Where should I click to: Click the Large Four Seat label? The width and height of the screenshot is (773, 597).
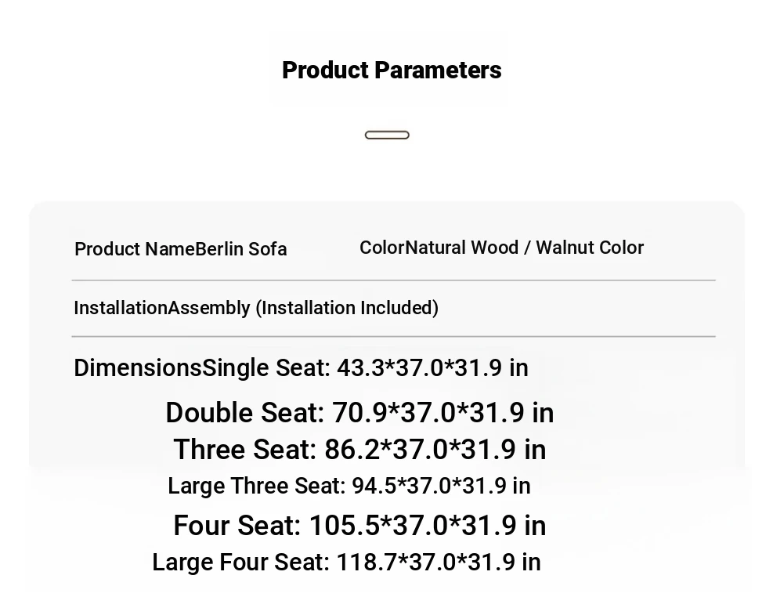tap(240, 563)
